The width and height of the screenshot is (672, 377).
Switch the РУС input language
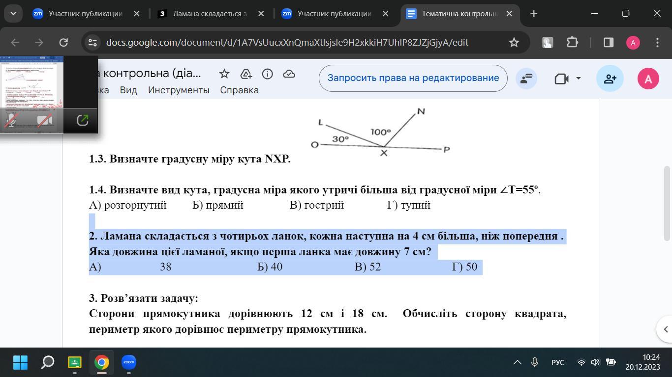[x=558, y=363]
